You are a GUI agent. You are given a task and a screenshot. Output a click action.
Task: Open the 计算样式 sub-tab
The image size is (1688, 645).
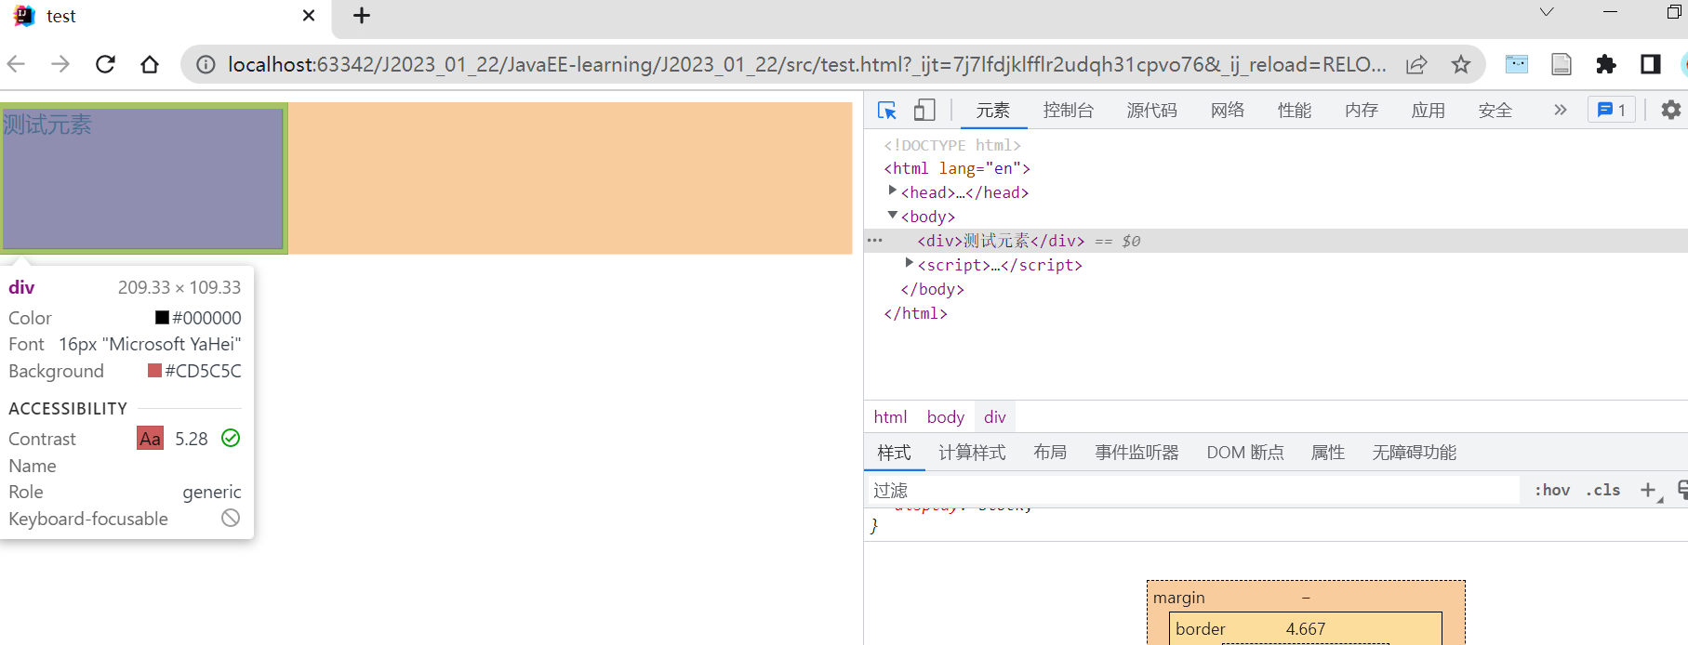coord(972,453)
